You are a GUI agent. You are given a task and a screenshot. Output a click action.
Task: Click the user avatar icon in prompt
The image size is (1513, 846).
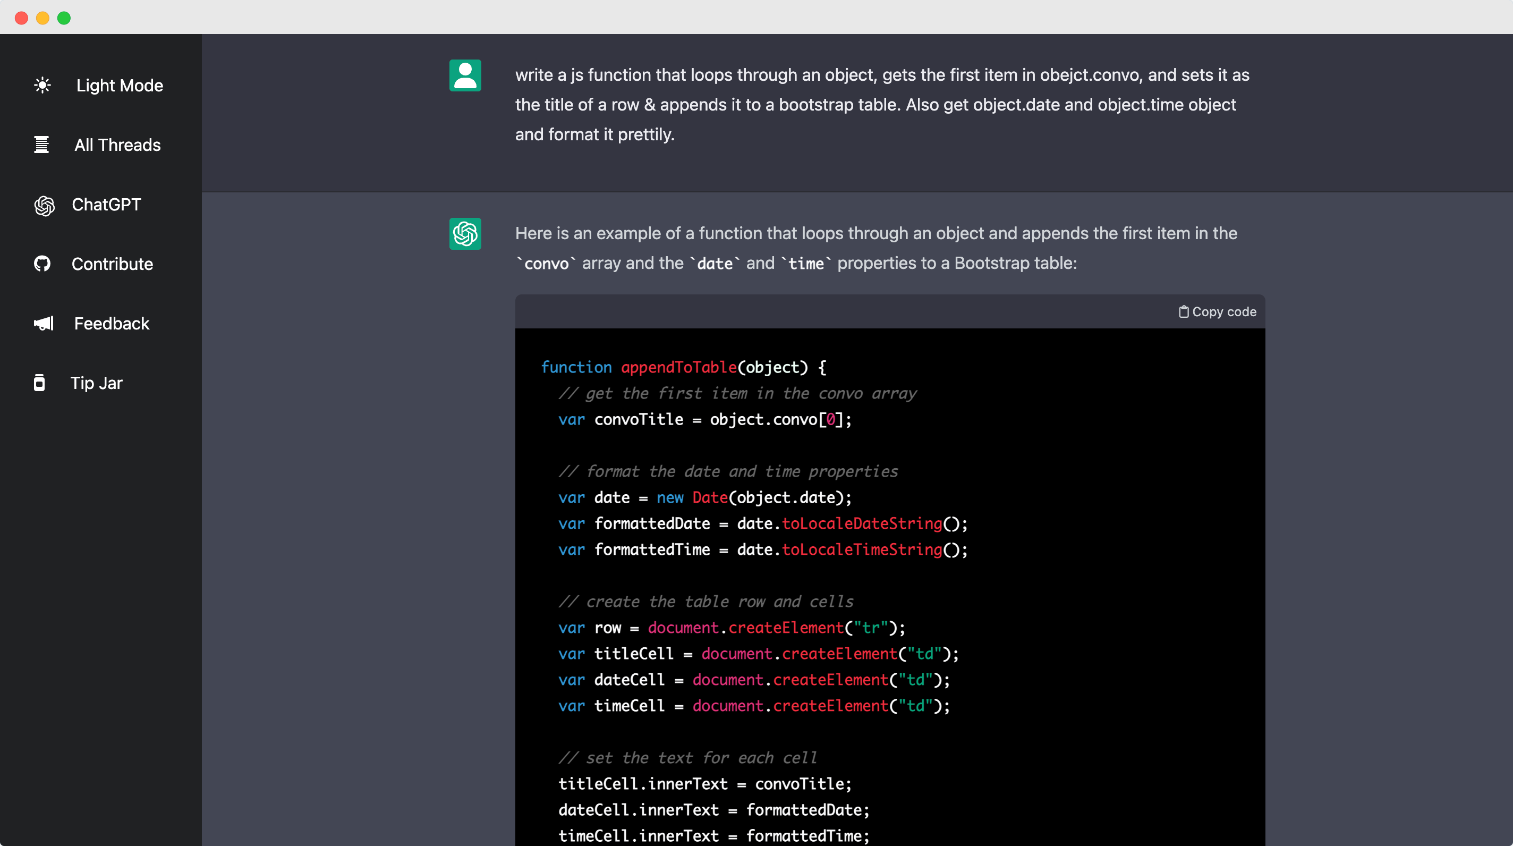465,76
